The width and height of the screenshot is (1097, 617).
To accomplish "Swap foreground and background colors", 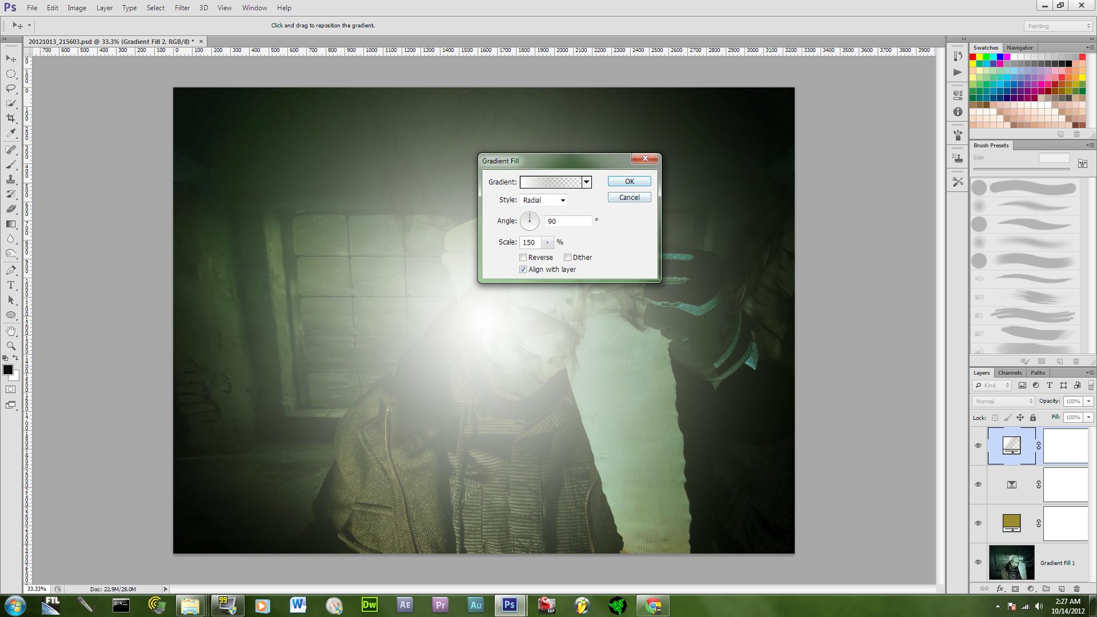I will pos(16,358).
